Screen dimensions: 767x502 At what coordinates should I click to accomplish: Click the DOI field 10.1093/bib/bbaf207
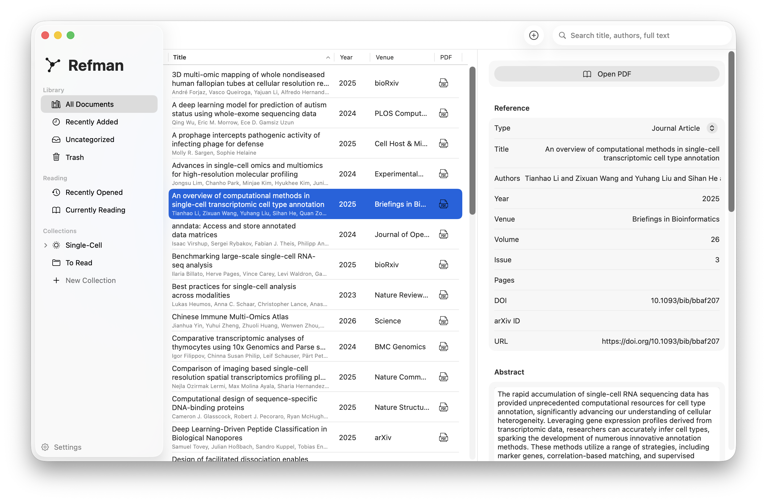(685, 301)
